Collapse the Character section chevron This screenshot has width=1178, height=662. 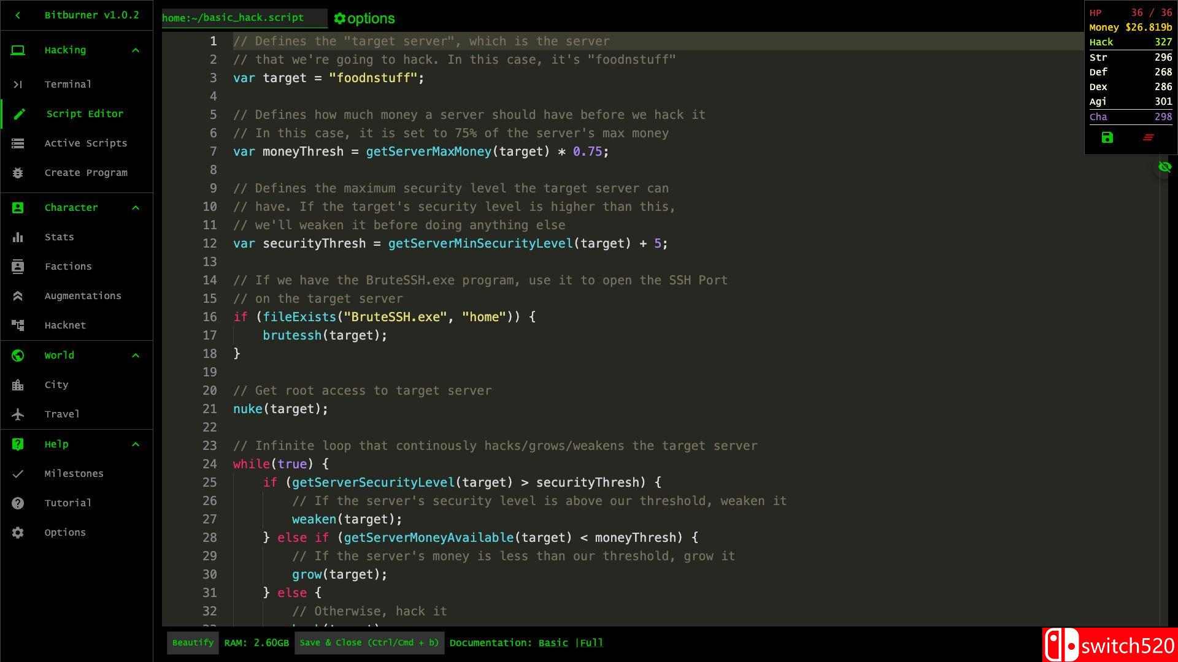pos(136,208)
